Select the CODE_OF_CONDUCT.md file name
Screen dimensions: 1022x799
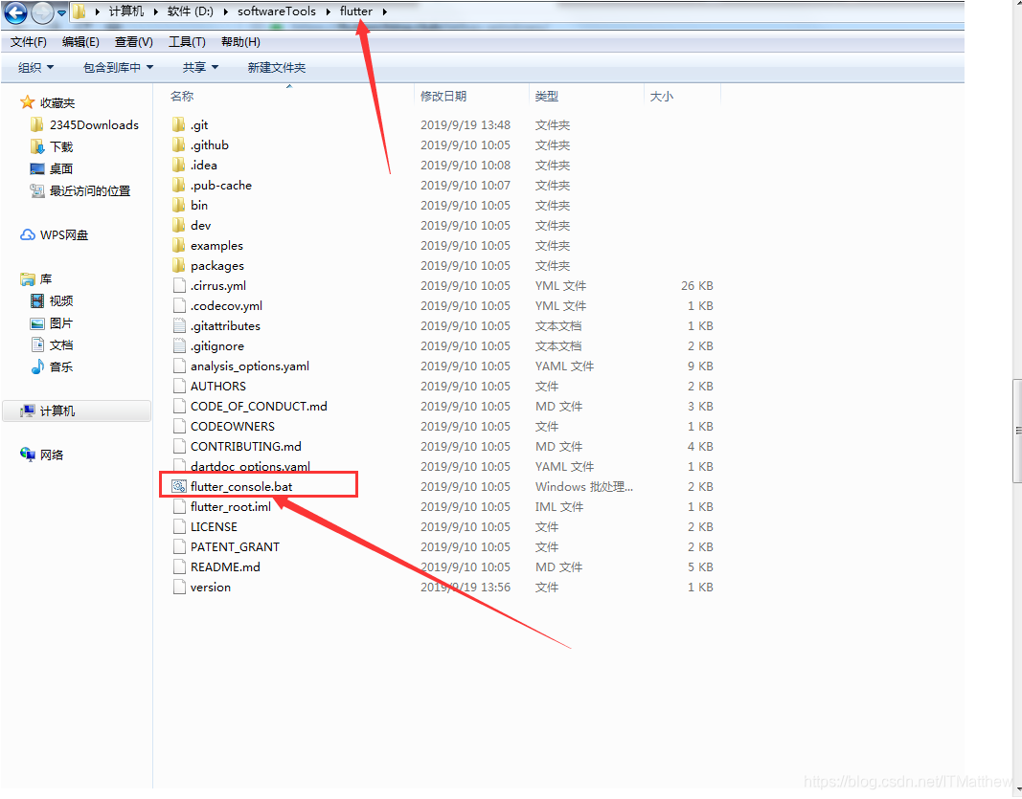259,407
